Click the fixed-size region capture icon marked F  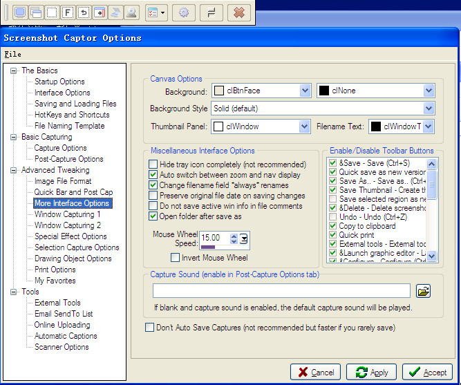point(68,12)
